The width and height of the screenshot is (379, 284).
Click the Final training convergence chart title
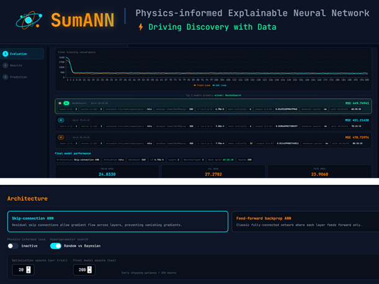pyautogui.click(x=77, y=52)
